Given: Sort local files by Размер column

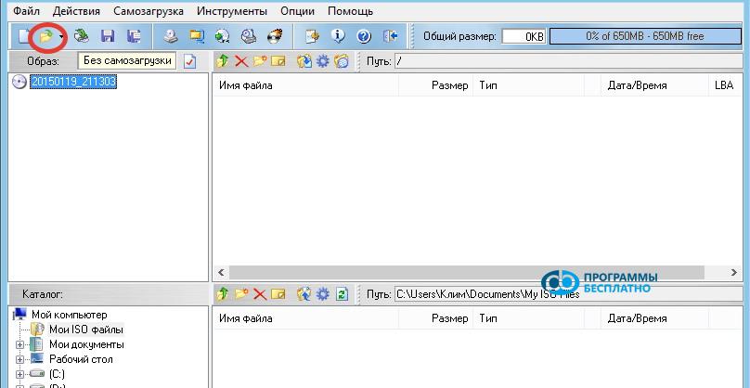Looking at the screenshot, I should tap(435, 318).
